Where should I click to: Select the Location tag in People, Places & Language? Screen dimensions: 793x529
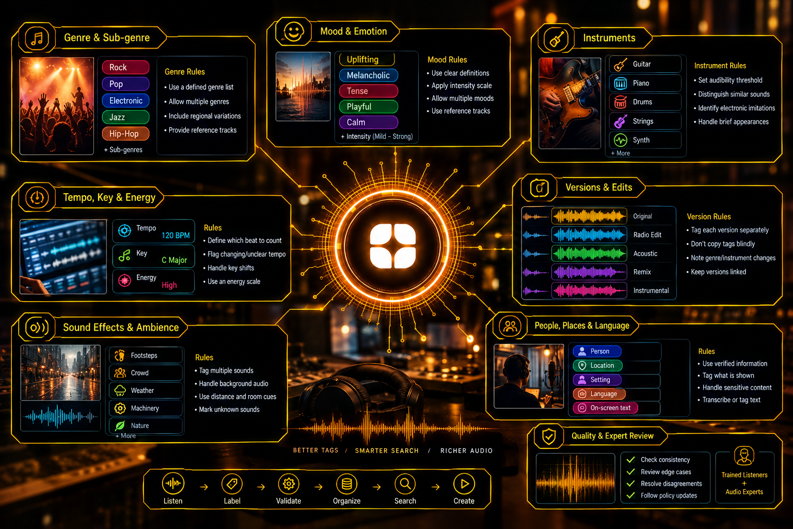pyautogui.click(x=598, y=366)
